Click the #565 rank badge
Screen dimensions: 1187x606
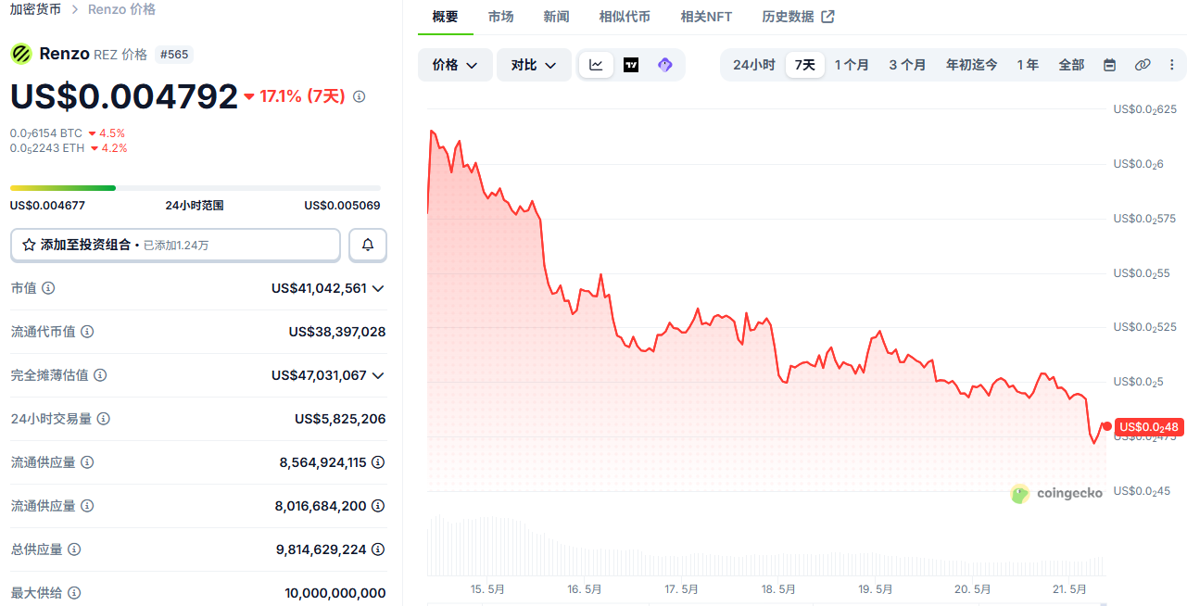pos(174,55)
